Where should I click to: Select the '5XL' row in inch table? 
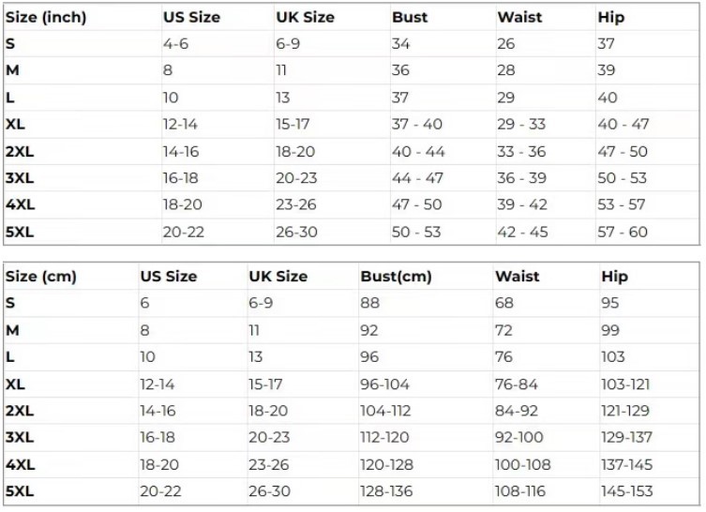(x=21, y=232)
